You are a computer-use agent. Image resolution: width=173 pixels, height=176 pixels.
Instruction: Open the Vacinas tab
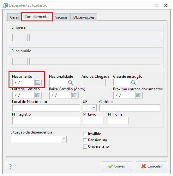tap(61, 17)
